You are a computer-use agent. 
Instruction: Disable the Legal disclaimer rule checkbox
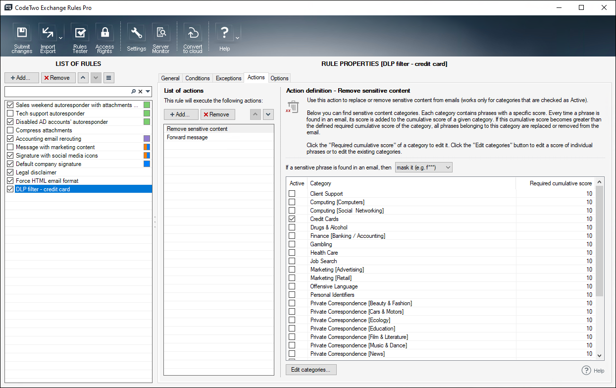[10, 172]
